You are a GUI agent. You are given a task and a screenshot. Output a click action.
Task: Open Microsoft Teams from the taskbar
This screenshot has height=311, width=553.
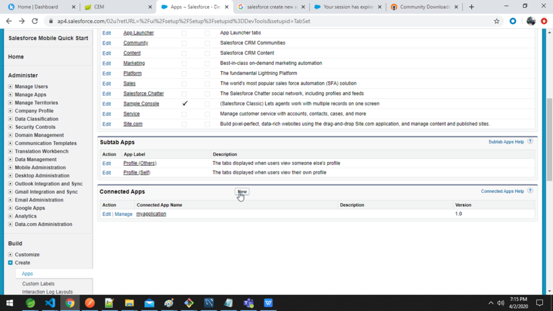click(x=248, y=303)
